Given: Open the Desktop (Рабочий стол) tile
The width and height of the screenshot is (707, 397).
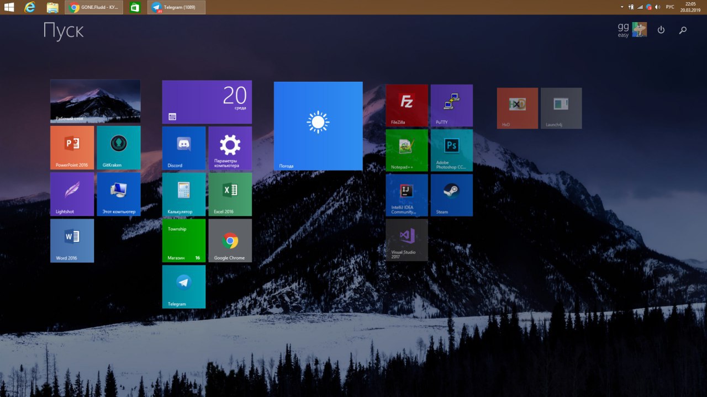Looking at the screenshot, I should (x=95, y=101).
